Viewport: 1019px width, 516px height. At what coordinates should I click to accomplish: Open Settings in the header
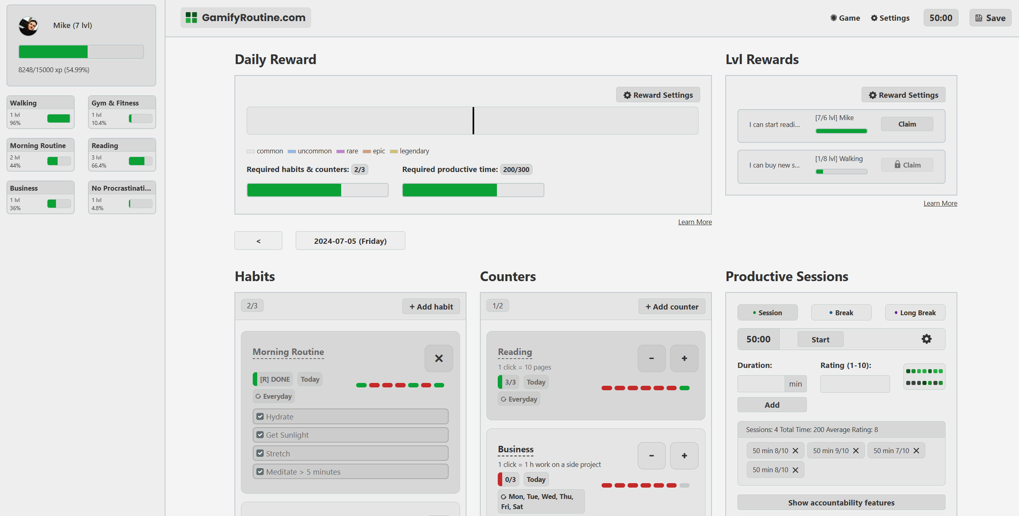tap(890, 18)
